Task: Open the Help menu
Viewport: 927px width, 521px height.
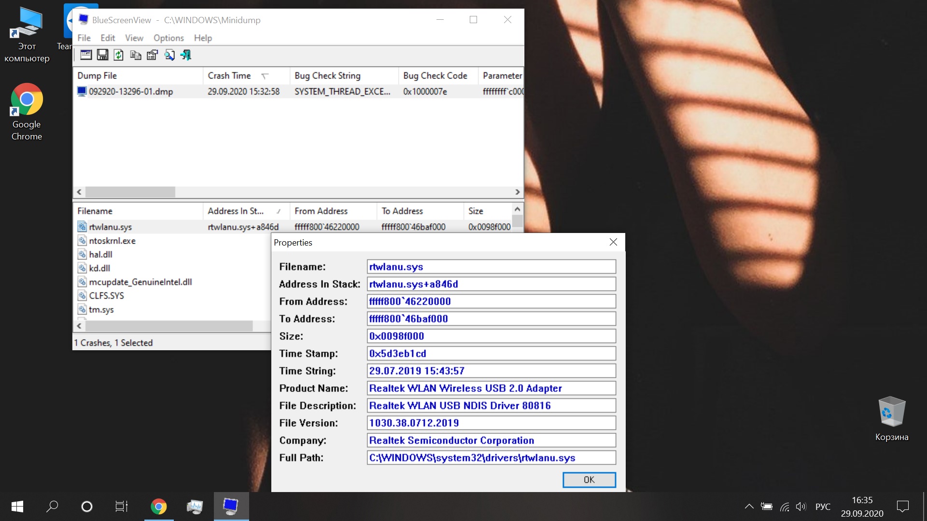Action: (203, 38)
